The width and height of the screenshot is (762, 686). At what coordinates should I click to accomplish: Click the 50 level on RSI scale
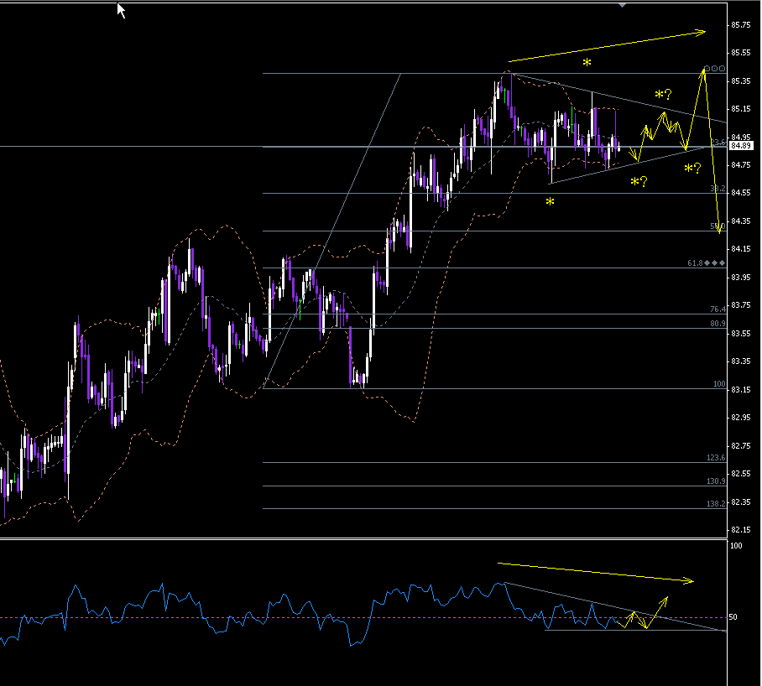point(733,617)
